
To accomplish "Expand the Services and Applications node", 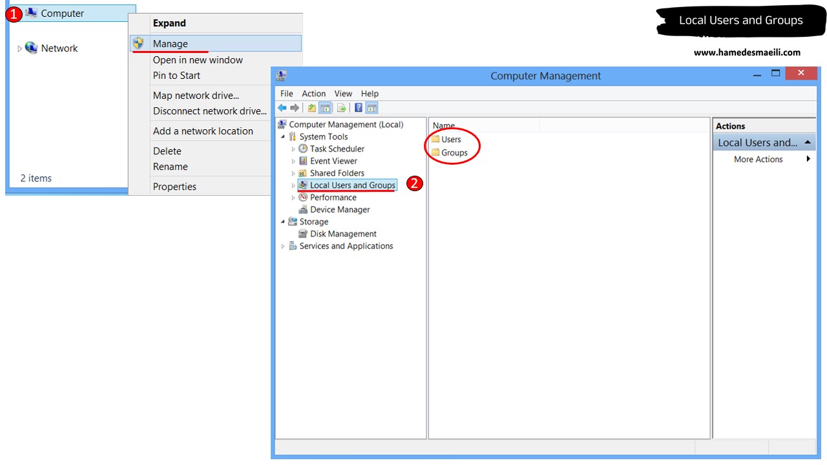I will (x=283, y=246).
